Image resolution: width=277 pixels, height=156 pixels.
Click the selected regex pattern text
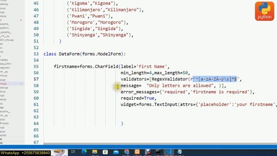pyautogui.click(x=215, y=79)
